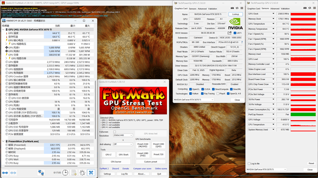Screen dimensions: 318x178
Task: Toggle UEFI checkbox in GPU-Z
Action: click(x=235, y=33)
